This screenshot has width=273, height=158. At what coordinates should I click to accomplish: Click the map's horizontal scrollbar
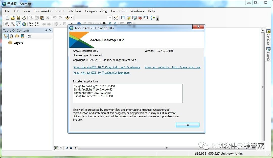coord(166,148)
